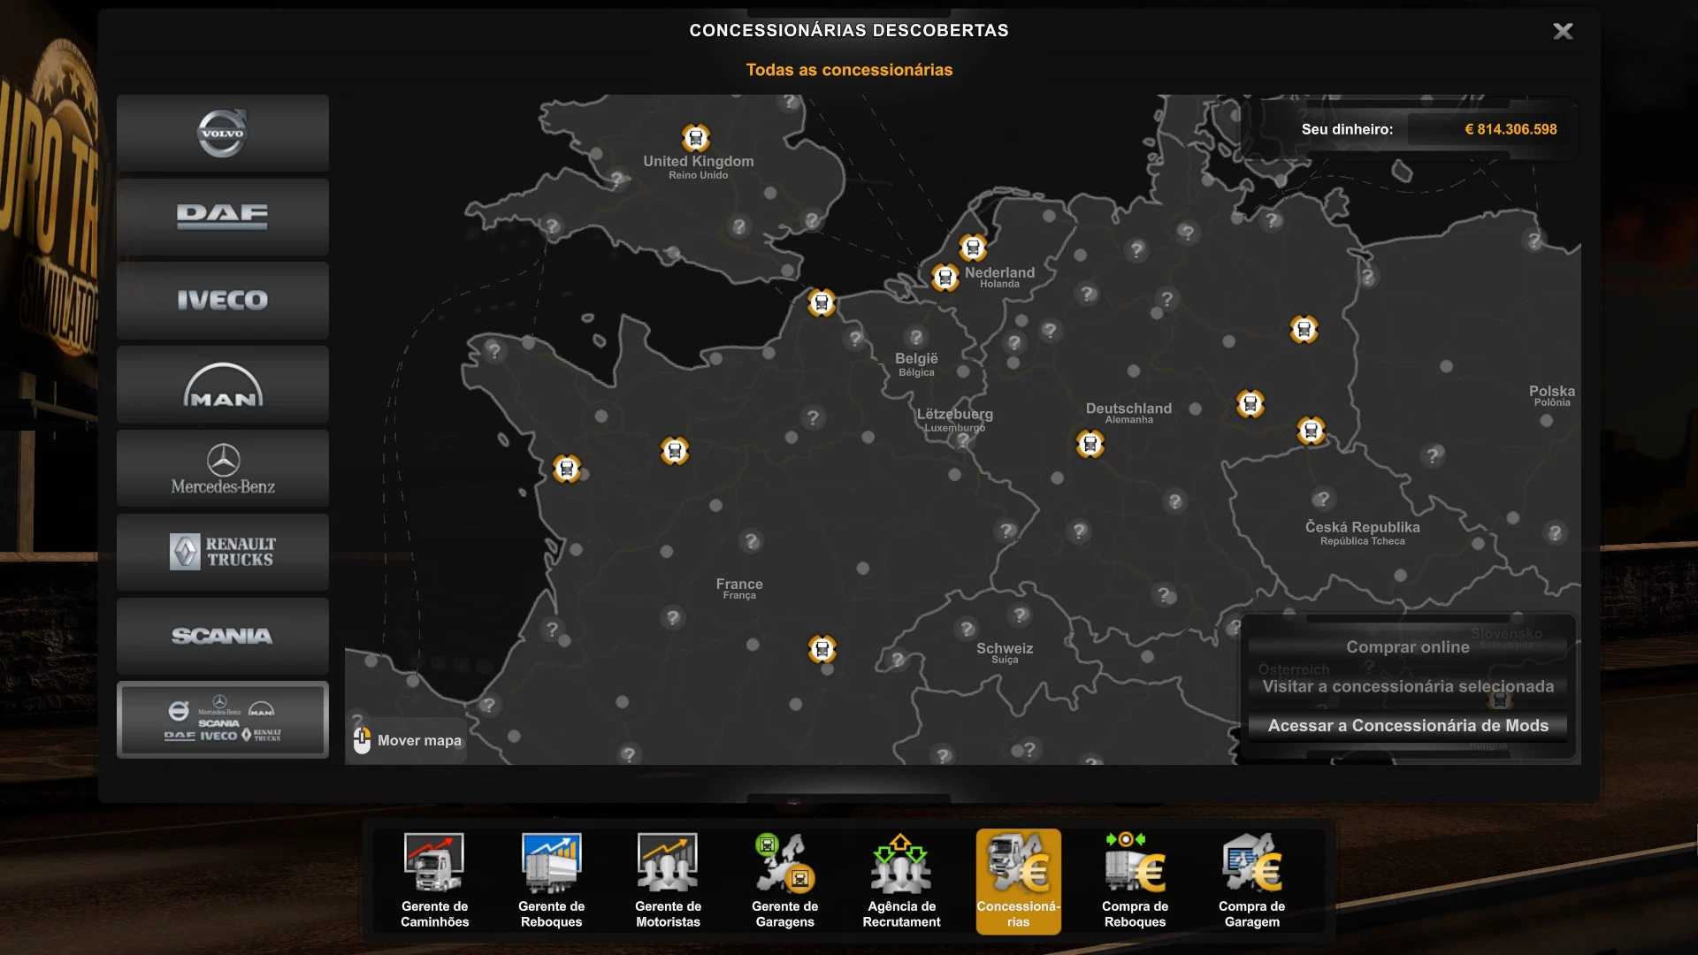Click Acessar a Concessionária de Mods
Screen dimensions: 1698x955
1407,726
